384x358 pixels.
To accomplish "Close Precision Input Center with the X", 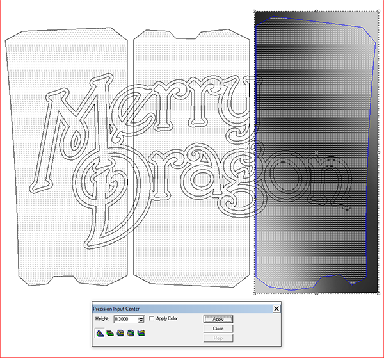I will pos(276,309).
